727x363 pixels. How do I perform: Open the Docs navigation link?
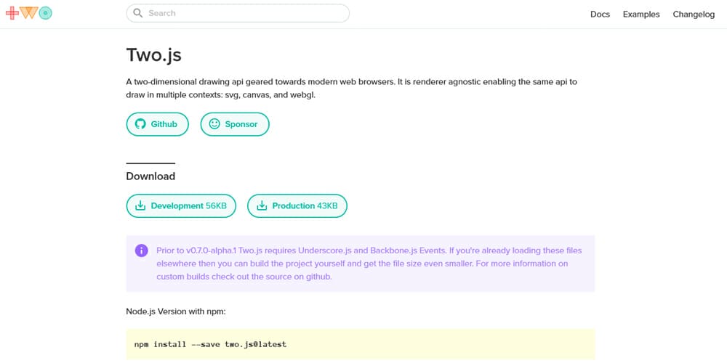click(x=600, y=15)
